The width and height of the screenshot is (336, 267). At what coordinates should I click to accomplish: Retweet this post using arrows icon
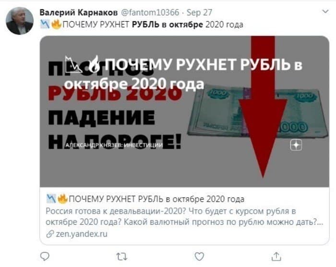coord(122,256)
